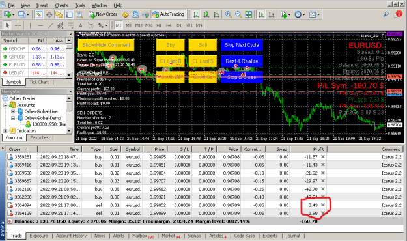The image size is (407, 241).
Task: Select the Crosshair tool
Action: [x=18, y=25]
